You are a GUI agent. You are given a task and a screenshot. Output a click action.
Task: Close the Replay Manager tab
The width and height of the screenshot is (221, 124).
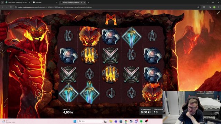[84, 2]
